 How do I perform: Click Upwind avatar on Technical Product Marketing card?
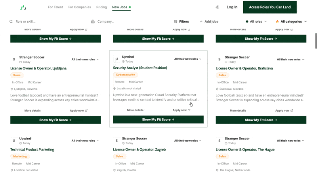14,141
